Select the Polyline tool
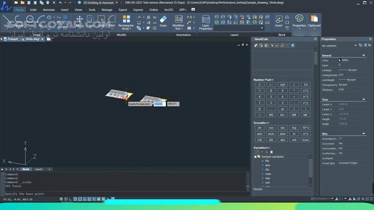Viewport: 374px width, 210px height. coord(18,21)
